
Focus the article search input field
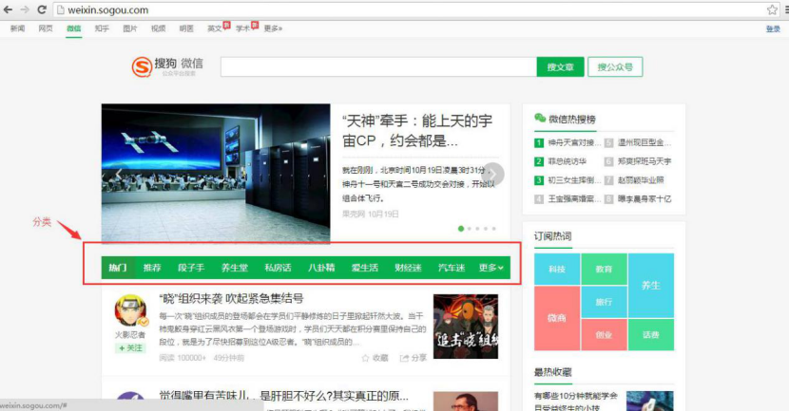pyautogui.click(x=377, y=67)
